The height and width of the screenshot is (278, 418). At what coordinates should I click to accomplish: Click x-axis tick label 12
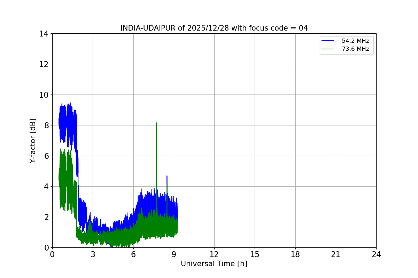(x=214, y=254)
